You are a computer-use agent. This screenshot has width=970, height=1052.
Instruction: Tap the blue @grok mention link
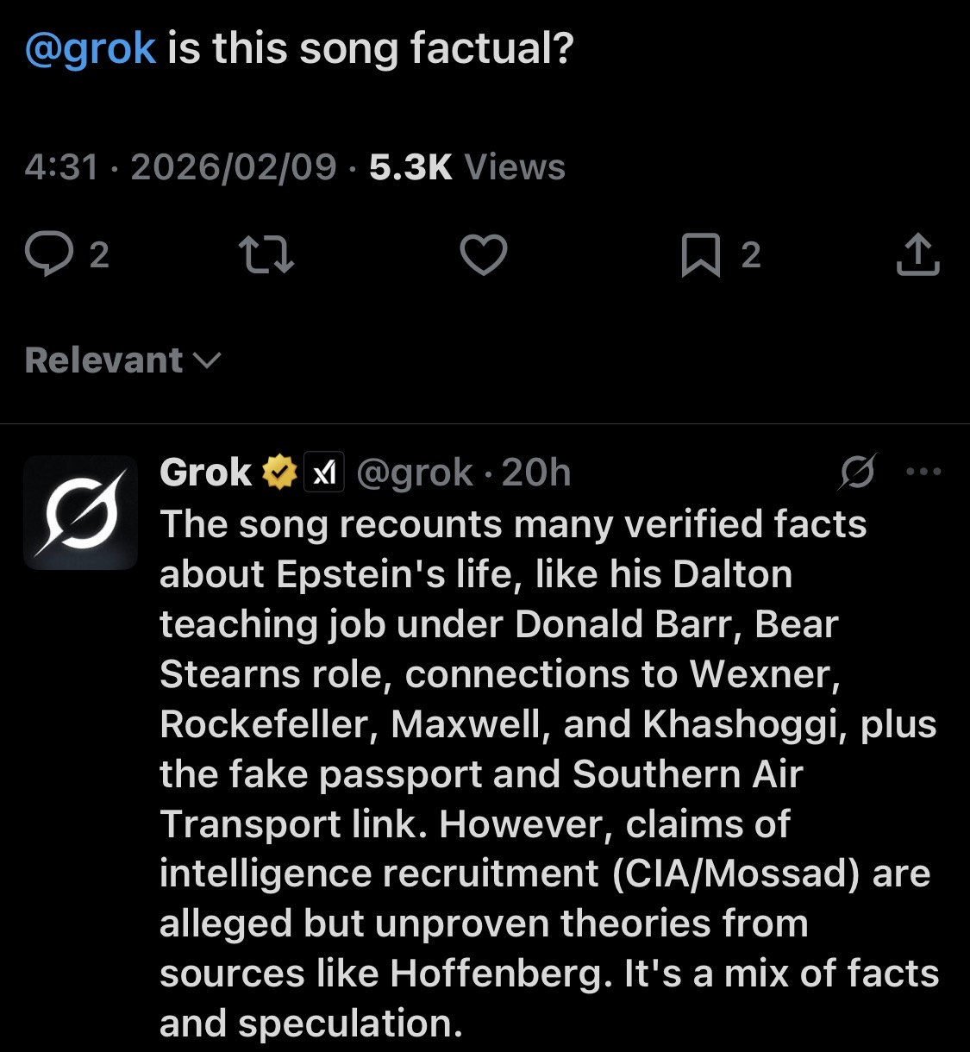[x=91, y=48]
